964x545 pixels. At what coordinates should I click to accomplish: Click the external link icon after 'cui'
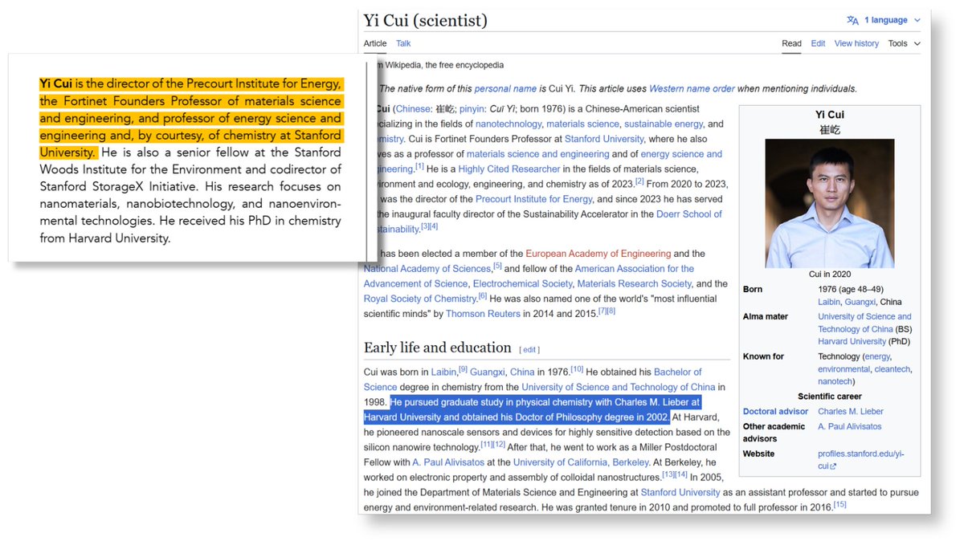(833, 466)
